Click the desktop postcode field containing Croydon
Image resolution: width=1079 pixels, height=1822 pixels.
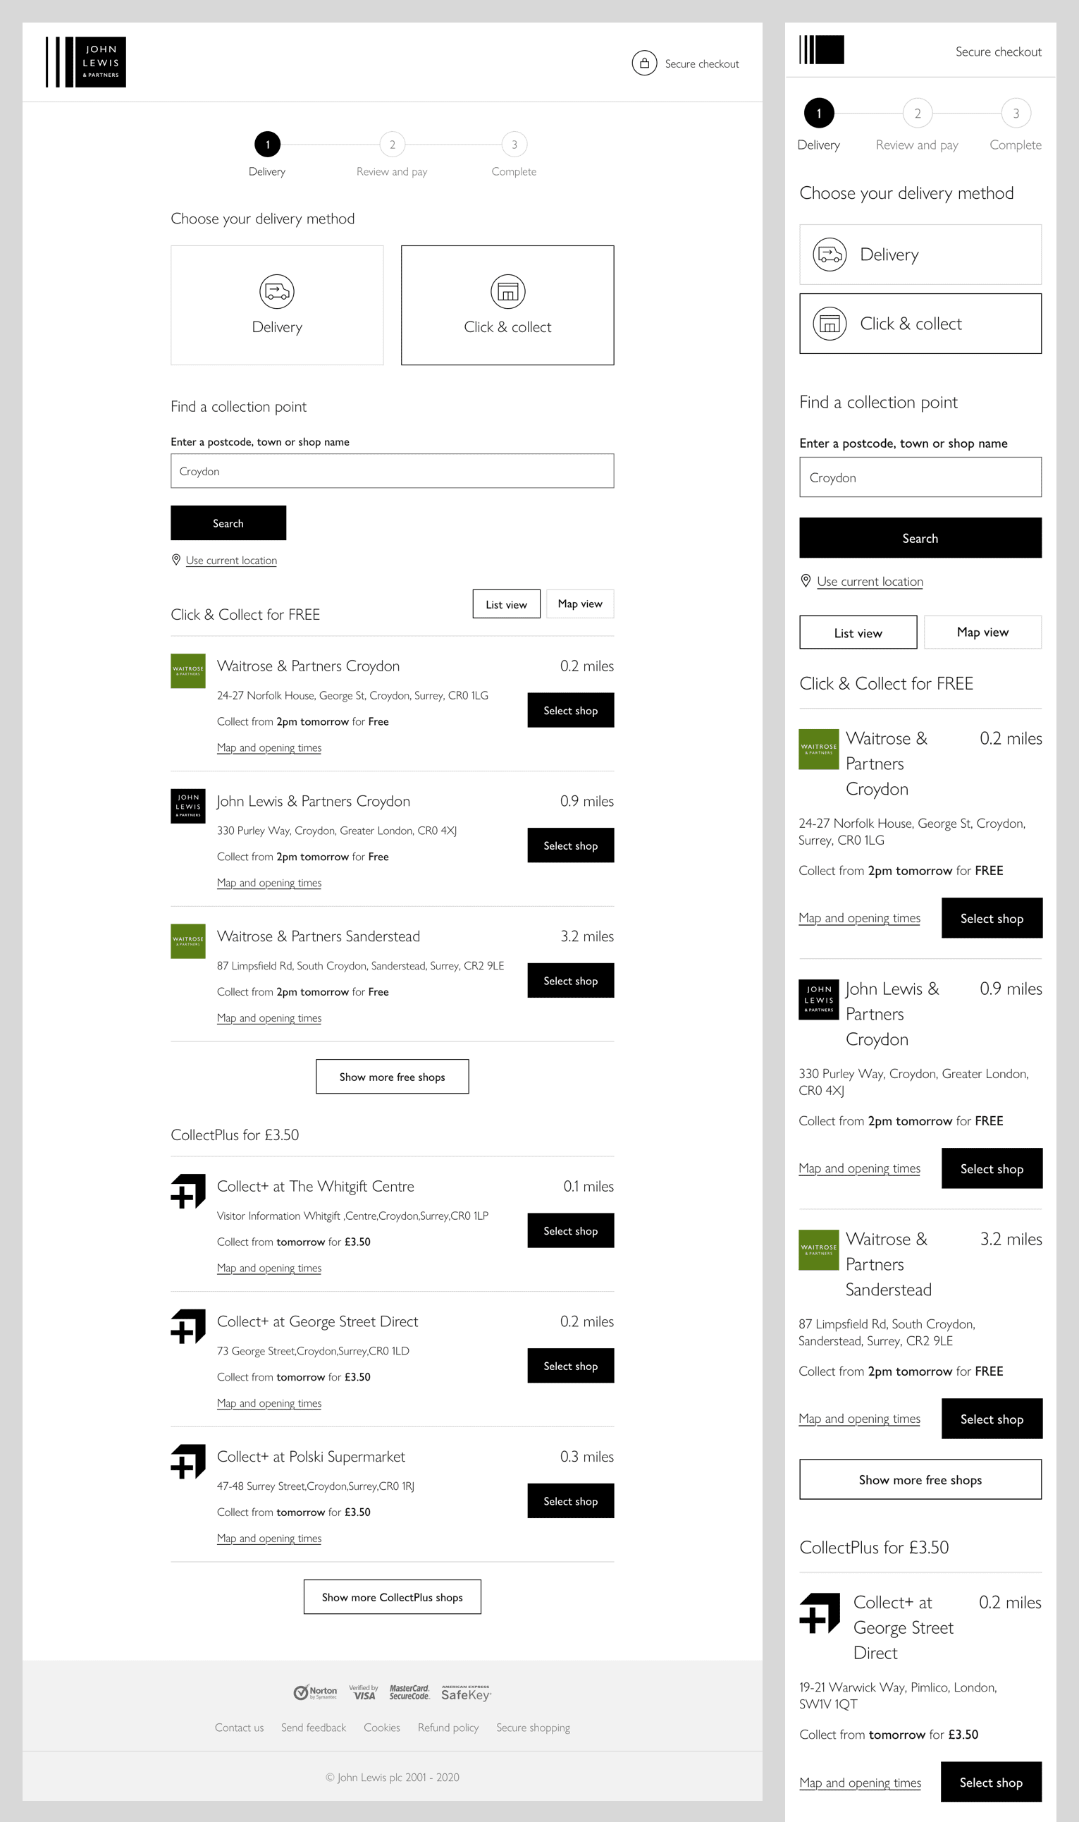point(392,470)
